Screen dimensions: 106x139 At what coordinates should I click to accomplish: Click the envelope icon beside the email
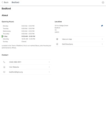[x=4, y=72]
